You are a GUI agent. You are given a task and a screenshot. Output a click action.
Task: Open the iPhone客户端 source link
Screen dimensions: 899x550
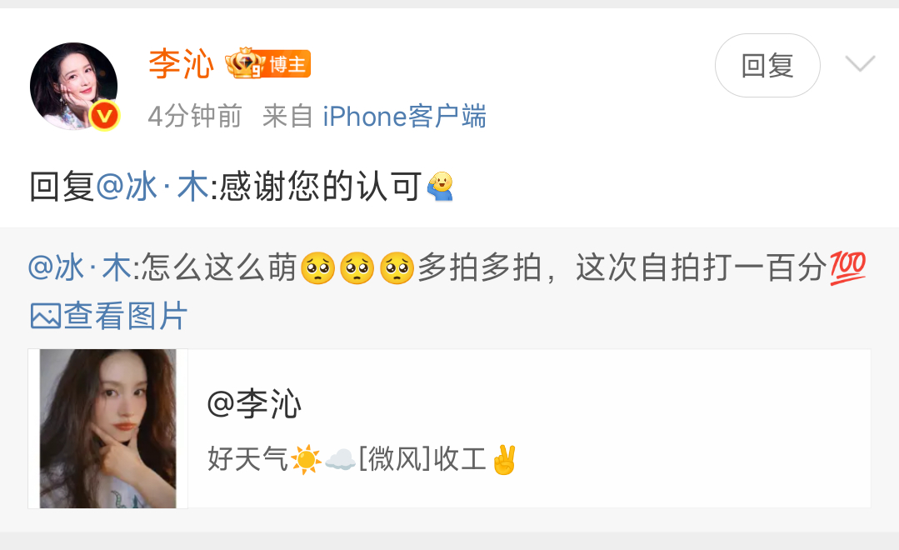click(x=404, y=117)
